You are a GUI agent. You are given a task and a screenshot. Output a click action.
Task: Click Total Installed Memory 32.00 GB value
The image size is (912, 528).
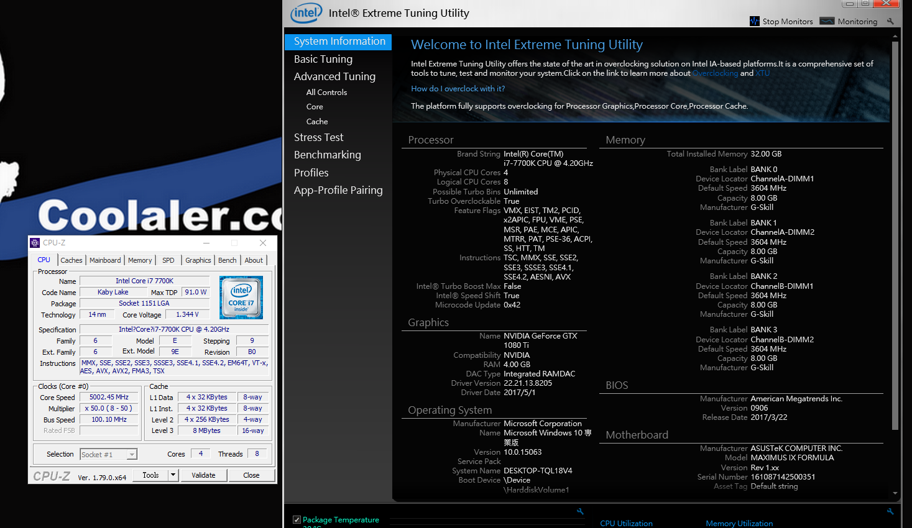pyautogui.click(x=766, y=154)
